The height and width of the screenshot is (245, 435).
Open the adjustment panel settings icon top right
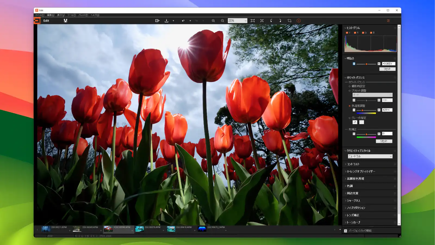coord(388,20)
